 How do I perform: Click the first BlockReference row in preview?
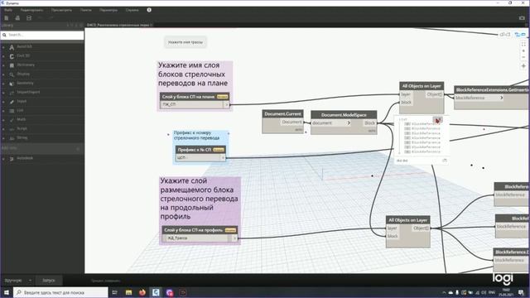click(423, 124)
